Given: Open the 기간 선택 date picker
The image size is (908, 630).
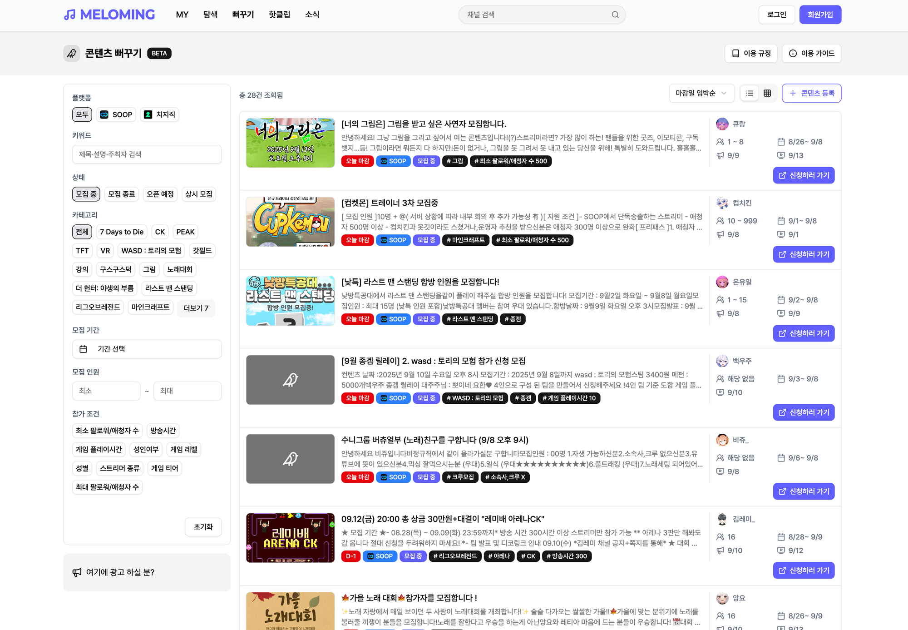Looking at the screenshot, I should (147, 349).
